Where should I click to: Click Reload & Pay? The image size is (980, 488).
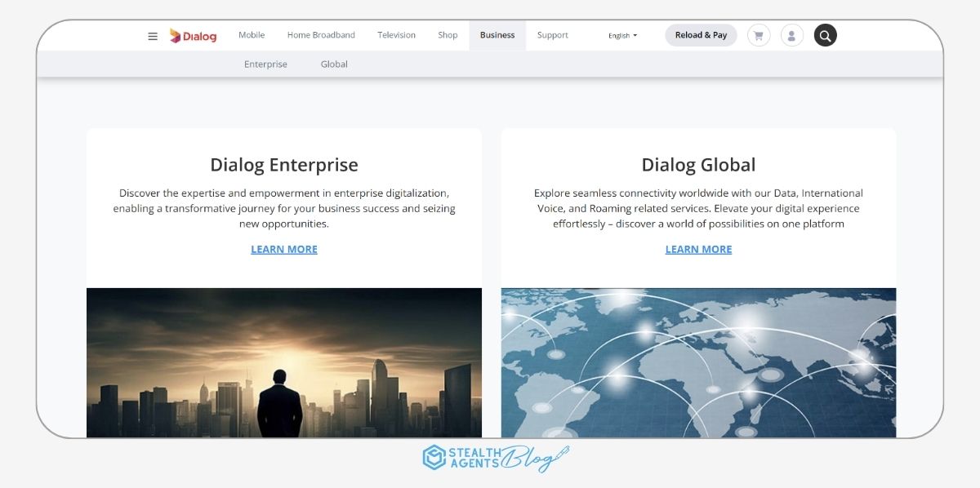coord(700,35)
